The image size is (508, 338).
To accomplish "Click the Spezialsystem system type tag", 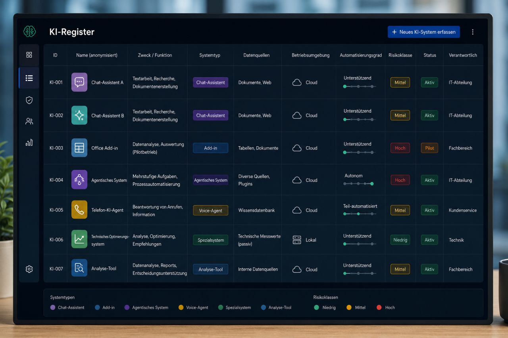I will coord(211,240).
